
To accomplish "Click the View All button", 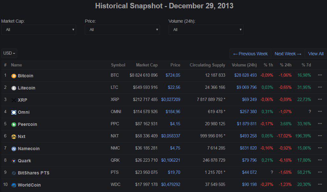I will point(316,54).
